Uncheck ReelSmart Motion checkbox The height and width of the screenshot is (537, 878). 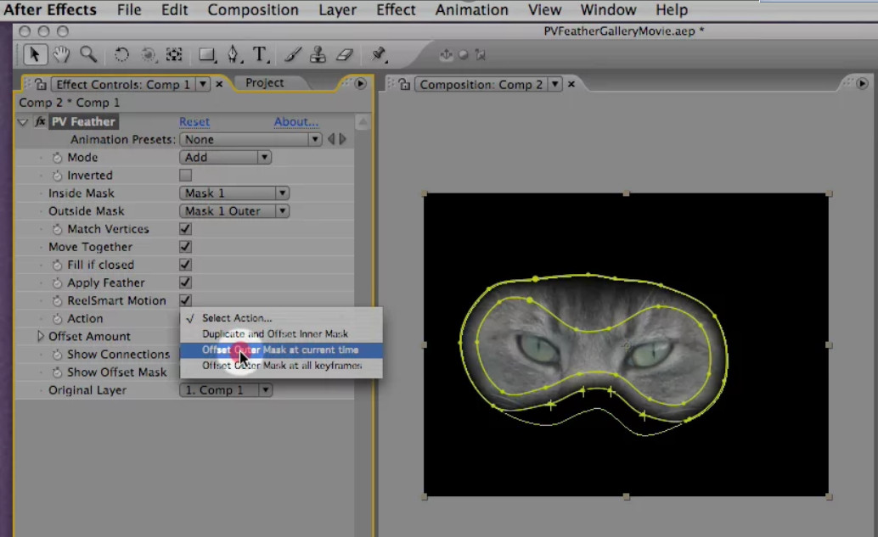(185, 300)
